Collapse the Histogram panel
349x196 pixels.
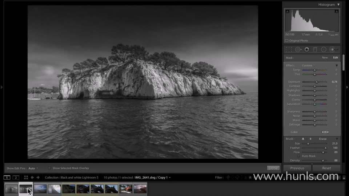click(338, 4)
